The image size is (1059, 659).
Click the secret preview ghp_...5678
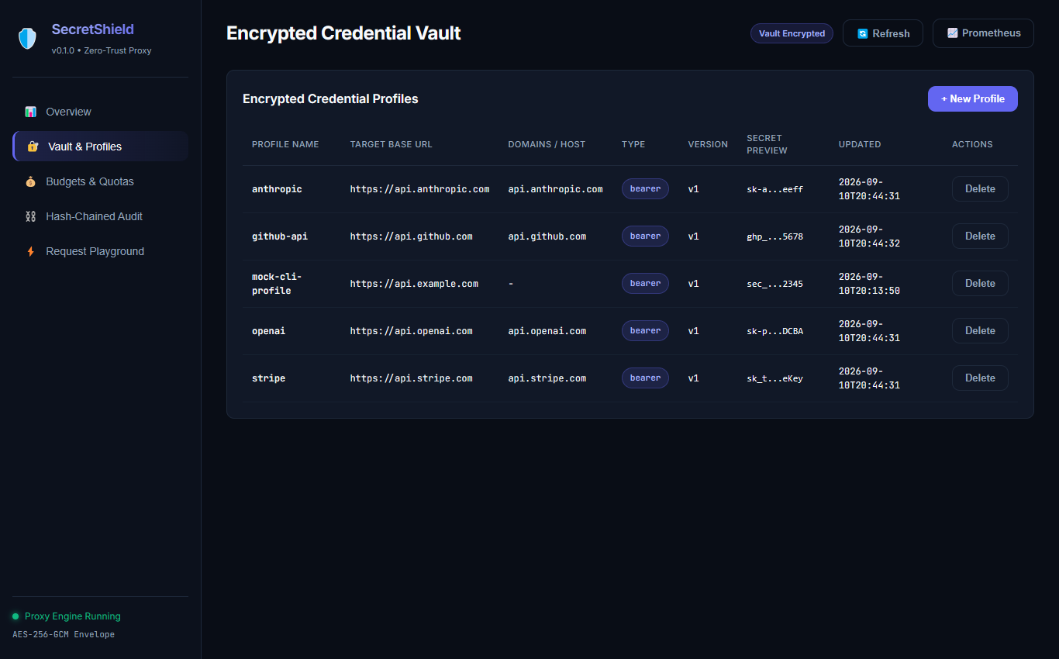click(774, 236)
